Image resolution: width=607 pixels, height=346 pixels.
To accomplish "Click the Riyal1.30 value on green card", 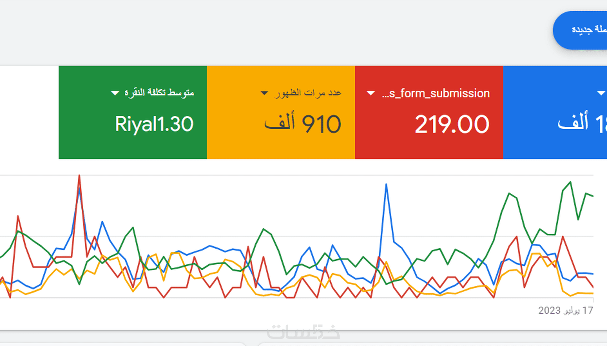I will pos(154,124).
